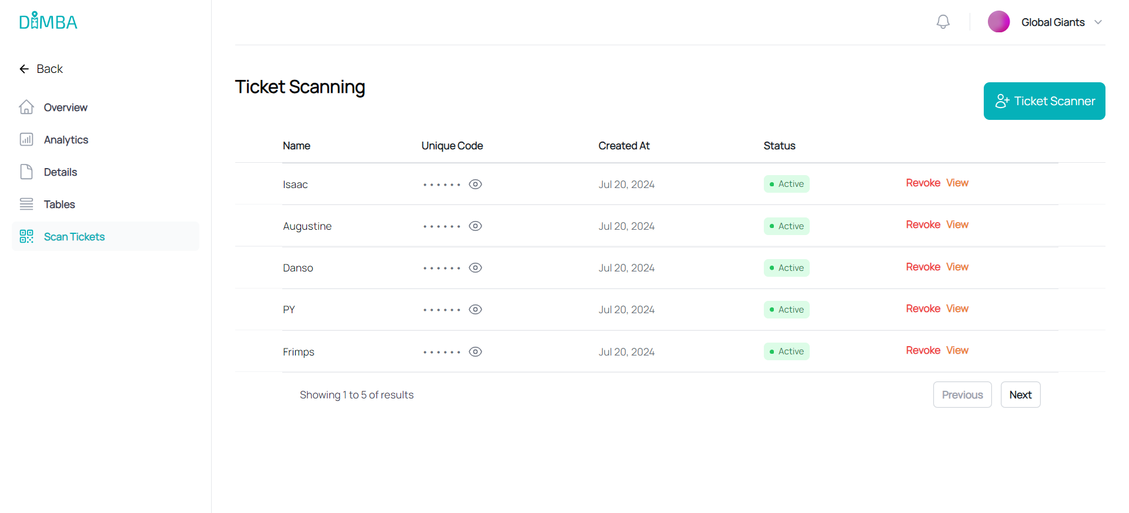Click the Tables list icon
Viewport: 1129px width, 513px height.
point(26,204)
